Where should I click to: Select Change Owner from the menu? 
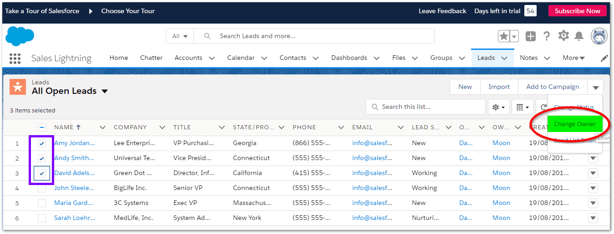tap(574, 124)
